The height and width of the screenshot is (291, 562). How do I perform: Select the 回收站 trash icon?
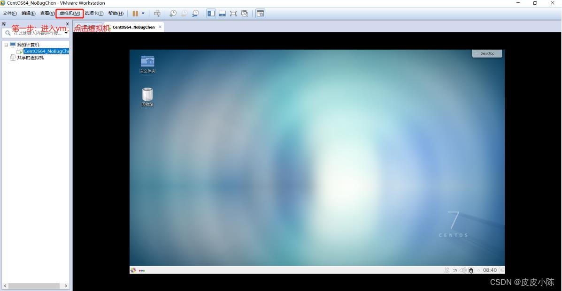click(147, 97)
